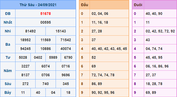Select sixth prize number 740
The width and height of the screenshot is (177, 97).
[46, 84]
